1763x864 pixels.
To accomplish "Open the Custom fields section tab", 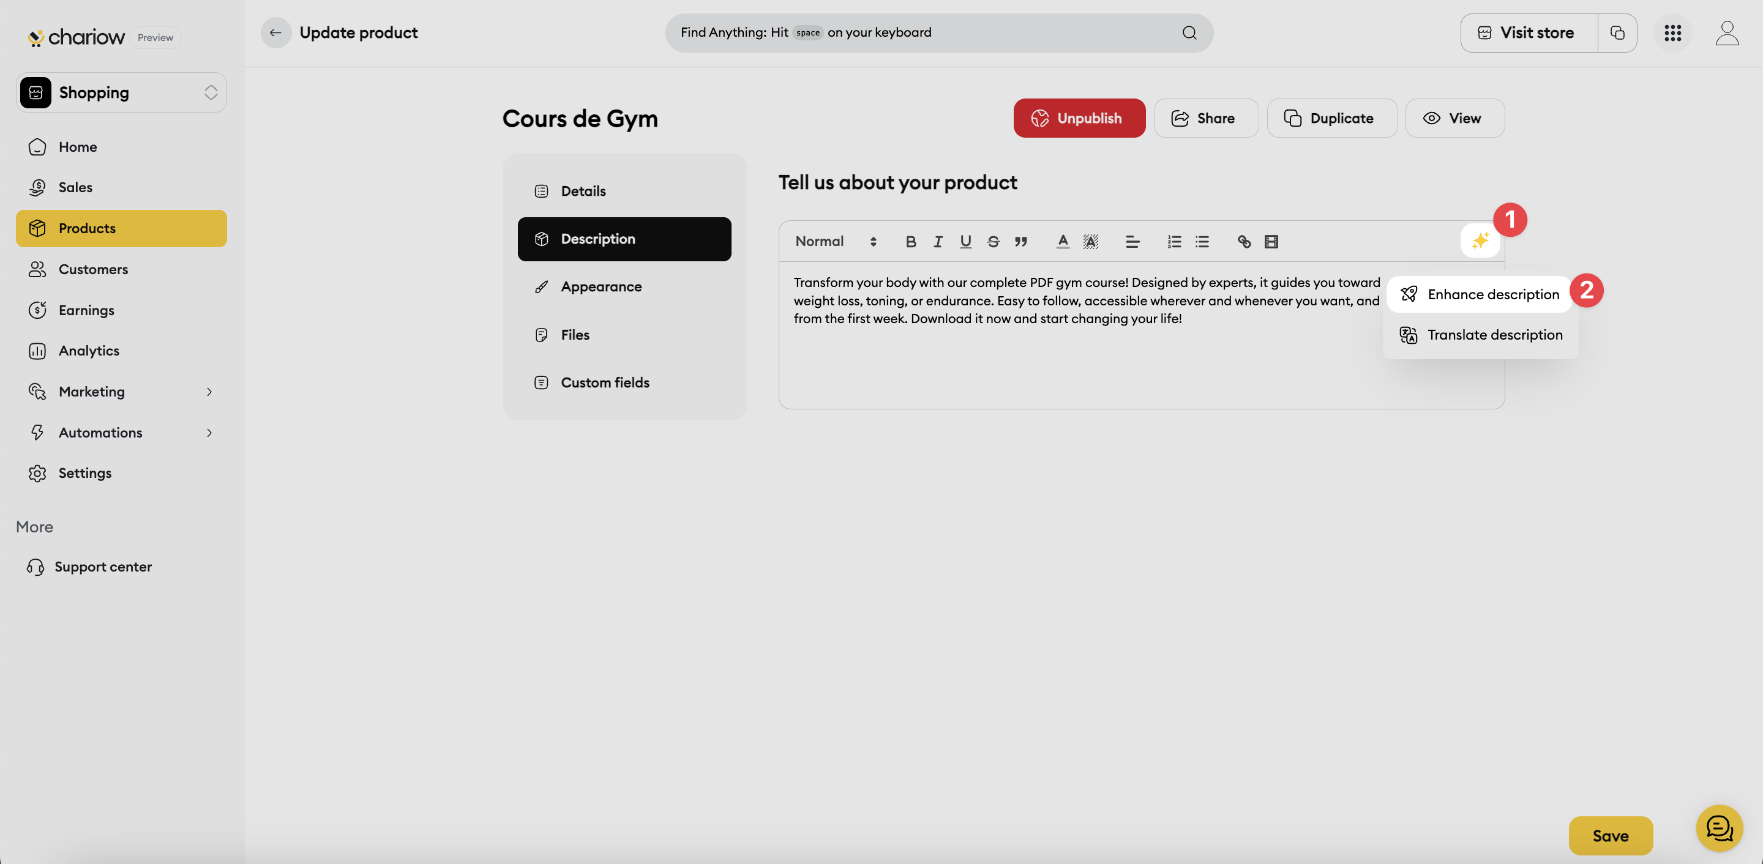I will pyautogui.click(x=624, y=382).
